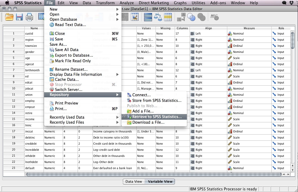
Task: Click the Use Variable Sets circles icon
Action: click(x=191, y=17)
